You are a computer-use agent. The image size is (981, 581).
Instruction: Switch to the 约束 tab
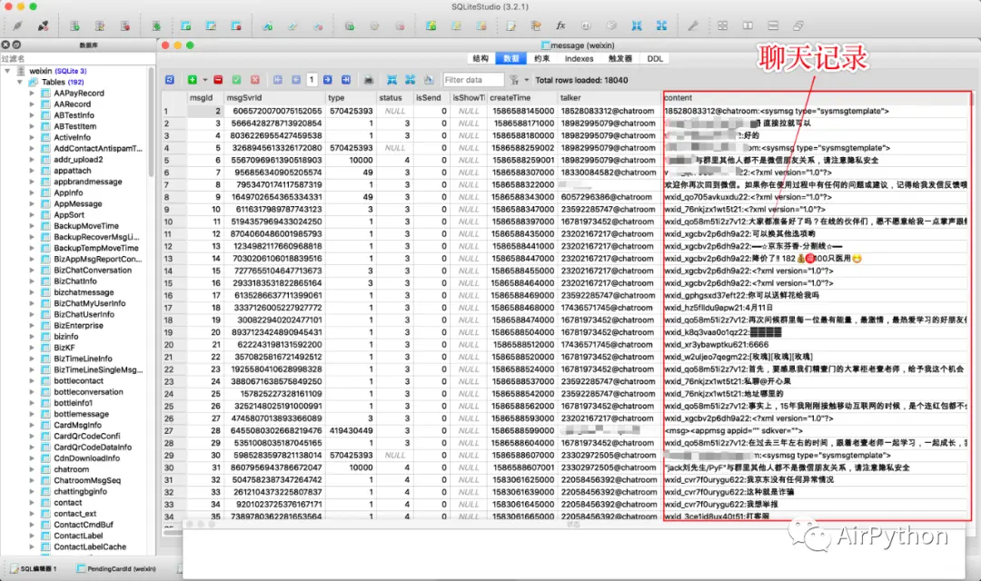[x=541, y=59]
